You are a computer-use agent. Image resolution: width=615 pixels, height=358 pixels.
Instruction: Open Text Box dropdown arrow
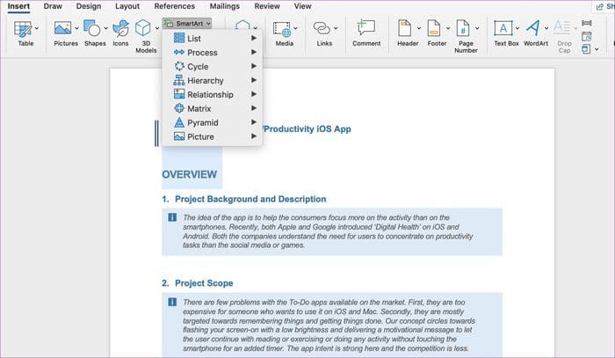click(x=517, y=28)
